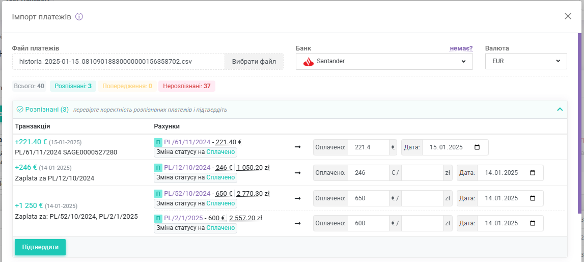Click the empty zł field in the 600 row
This screenshot has height=262, width=584.
(422, 223)
